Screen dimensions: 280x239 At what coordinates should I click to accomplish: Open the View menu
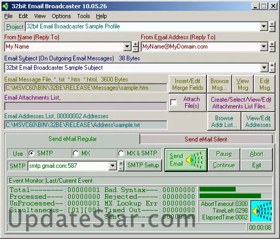pos(40,16)
